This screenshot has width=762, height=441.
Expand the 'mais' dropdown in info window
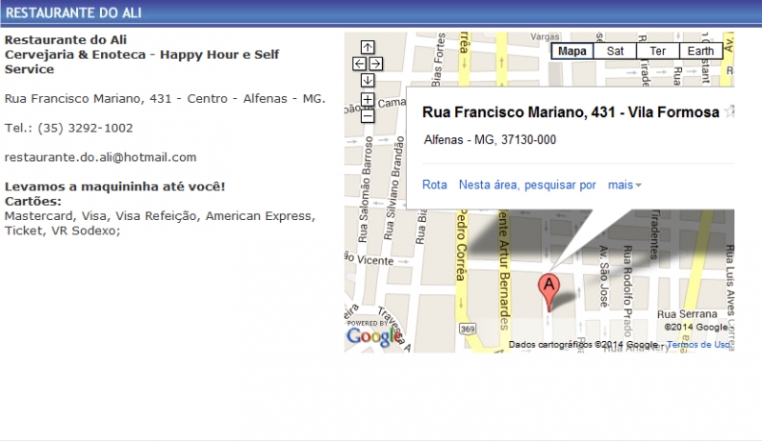pos(625,185)
